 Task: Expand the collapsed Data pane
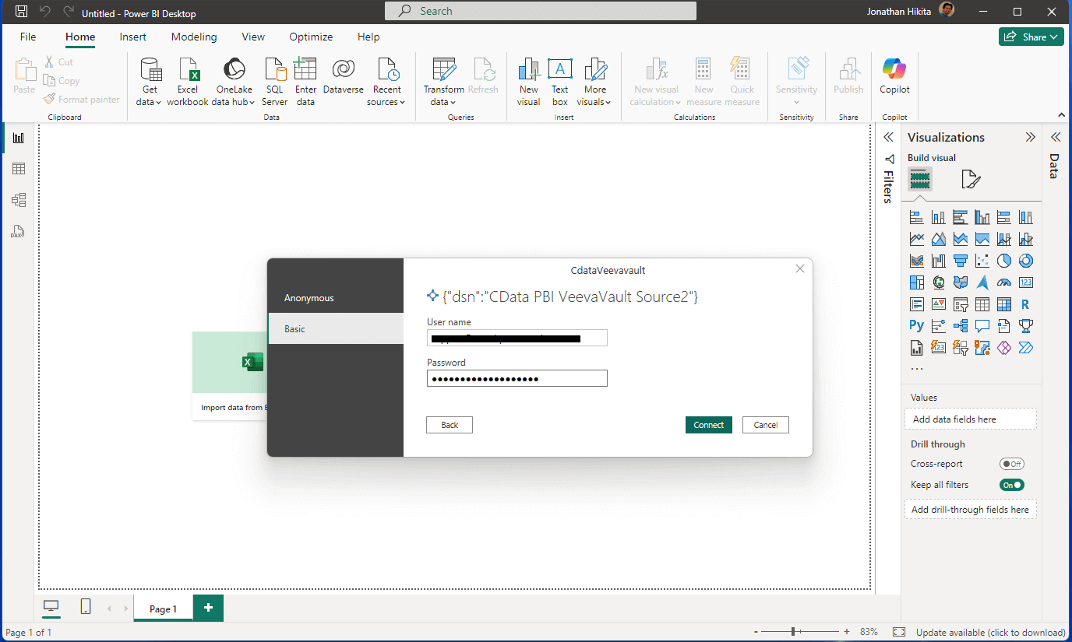(1056, 138)
